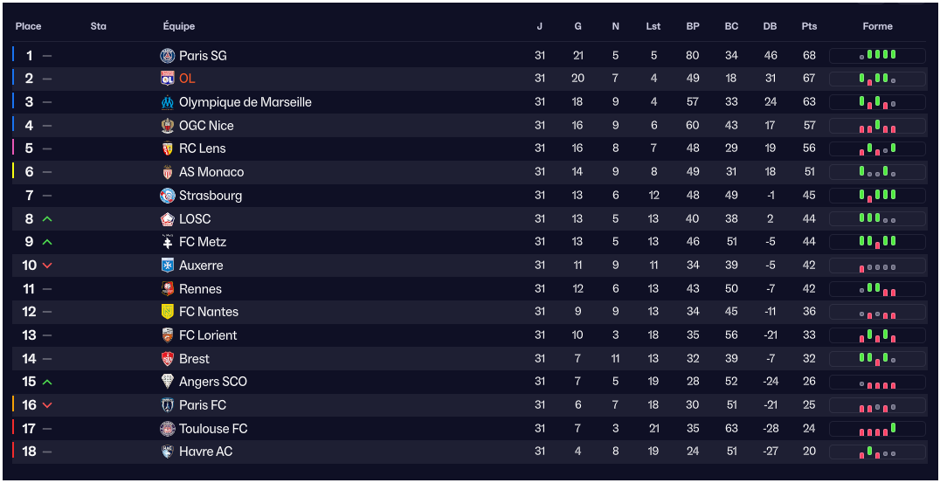The width and height of the screenshot is (940, 483).
Task: Click the Strasbourg club logo
Action: click(x=168, y=196)
